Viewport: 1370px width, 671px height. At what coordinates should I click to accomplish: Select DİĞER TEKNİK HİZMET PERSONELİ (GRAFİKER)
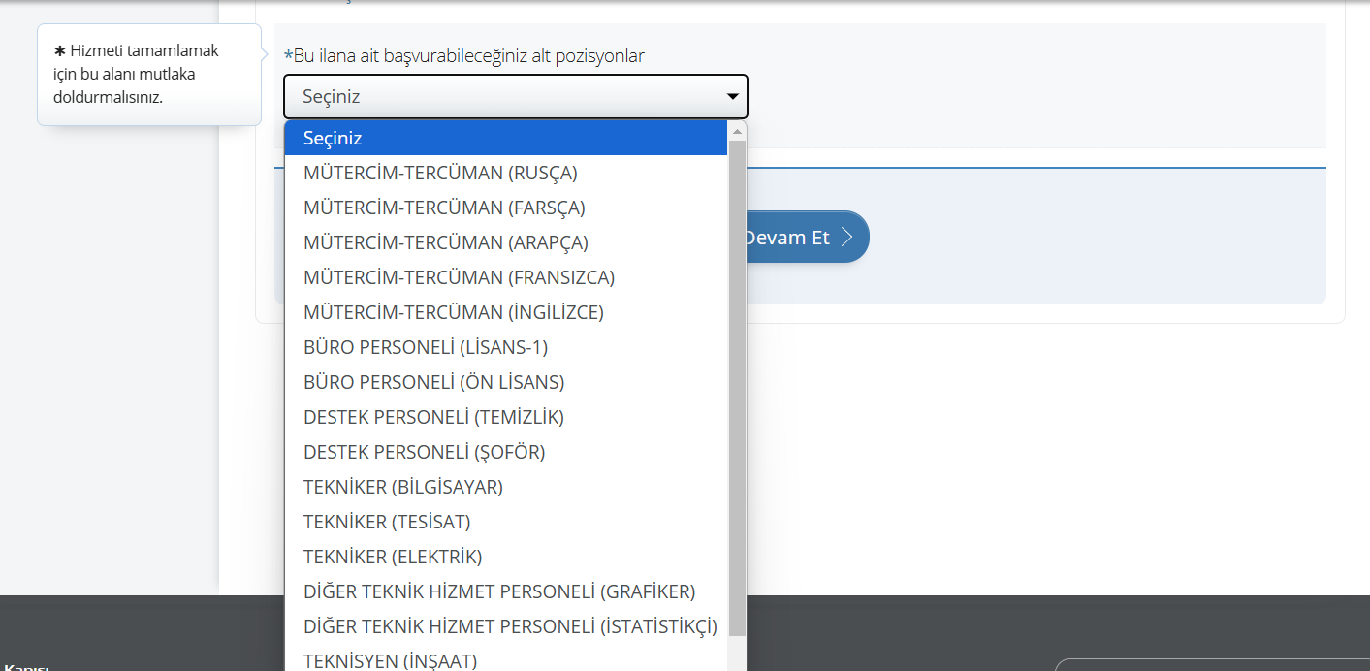pyautogui.click(x=499, y=591)
